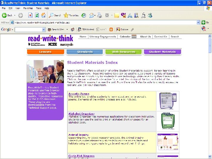
Task: Open the Acrostic Poems link
Action: [79, 94]
